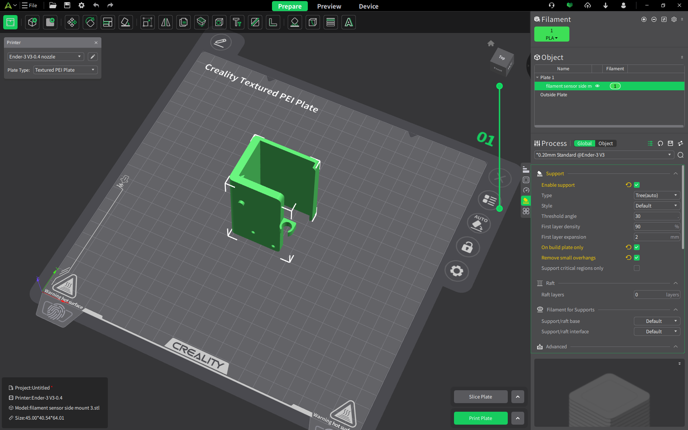This screenshot has height=430, width=688.
Task: Click the Add plate icon
Action: [50, 22]
